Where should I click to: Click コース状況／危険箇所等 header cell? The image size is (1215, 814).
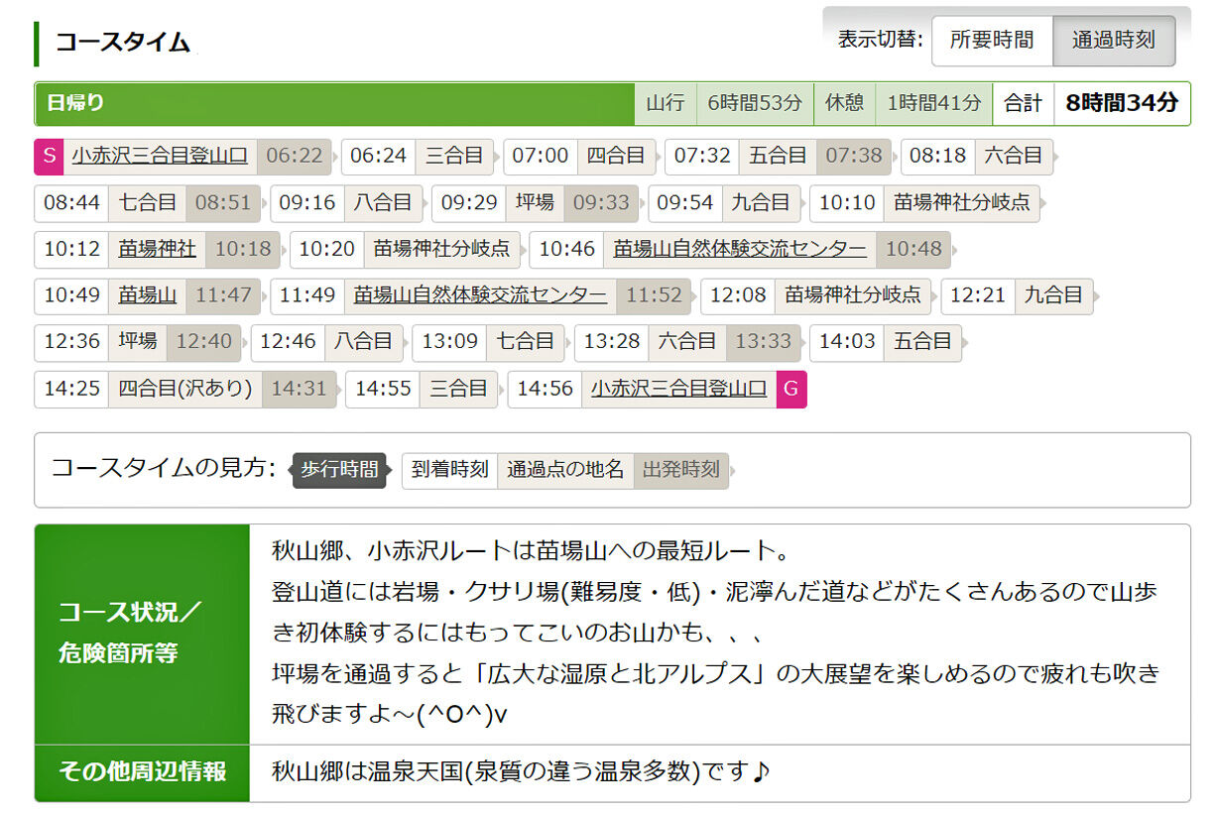pos(142,634)
